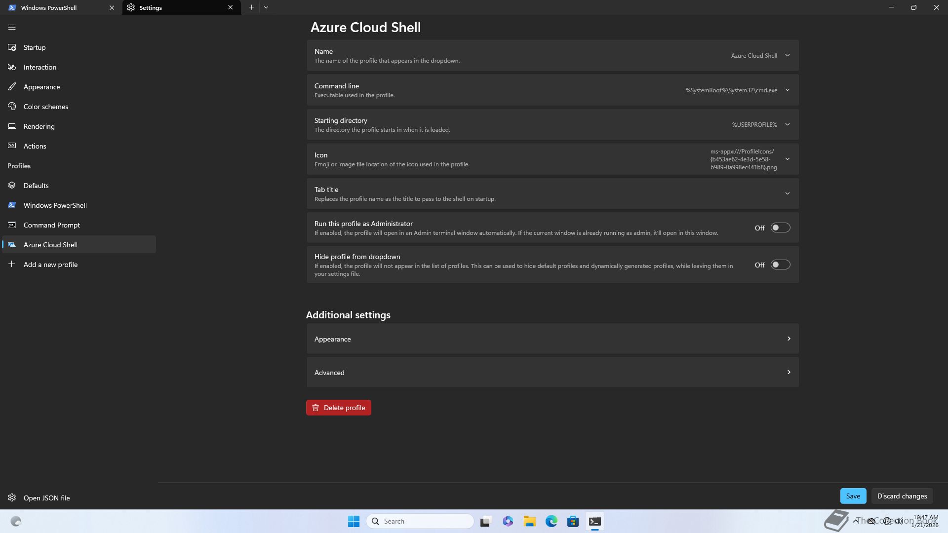Select the Windows PowerShell profile
Screen dimensions: 948x533
[55, 205]
